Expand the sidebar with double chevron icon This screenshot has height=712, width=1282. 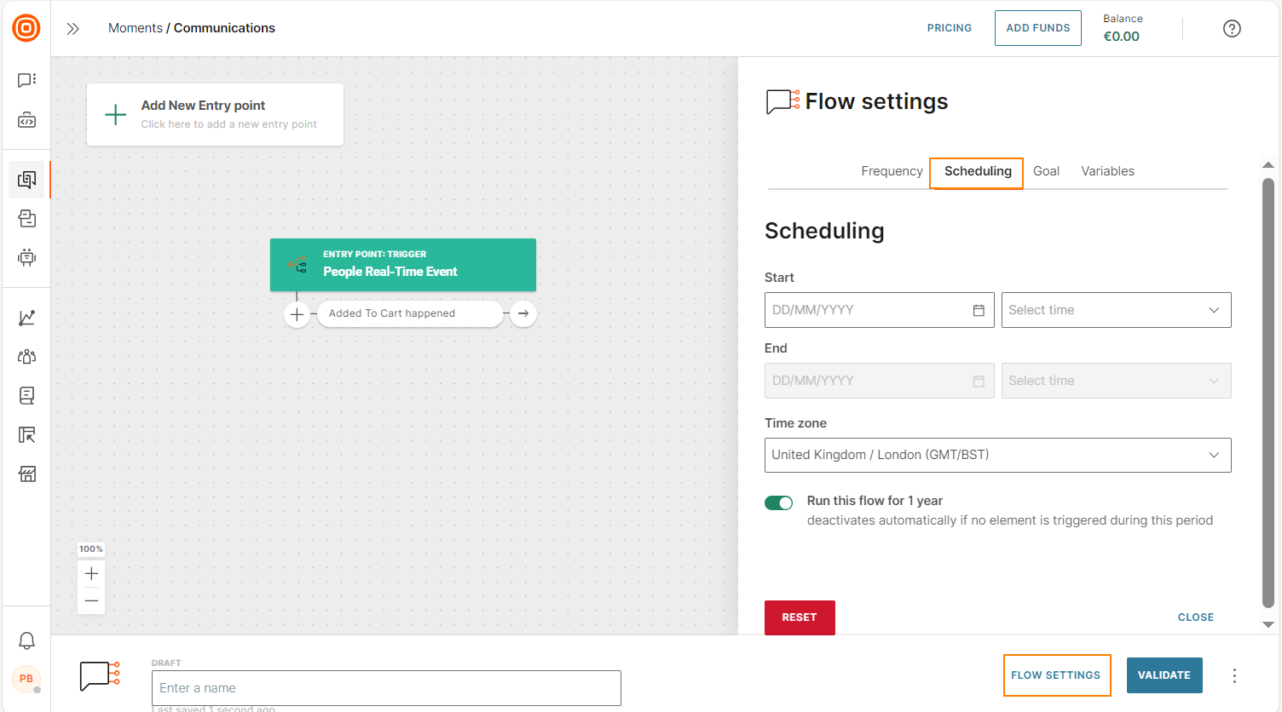[x=73, y=28]
